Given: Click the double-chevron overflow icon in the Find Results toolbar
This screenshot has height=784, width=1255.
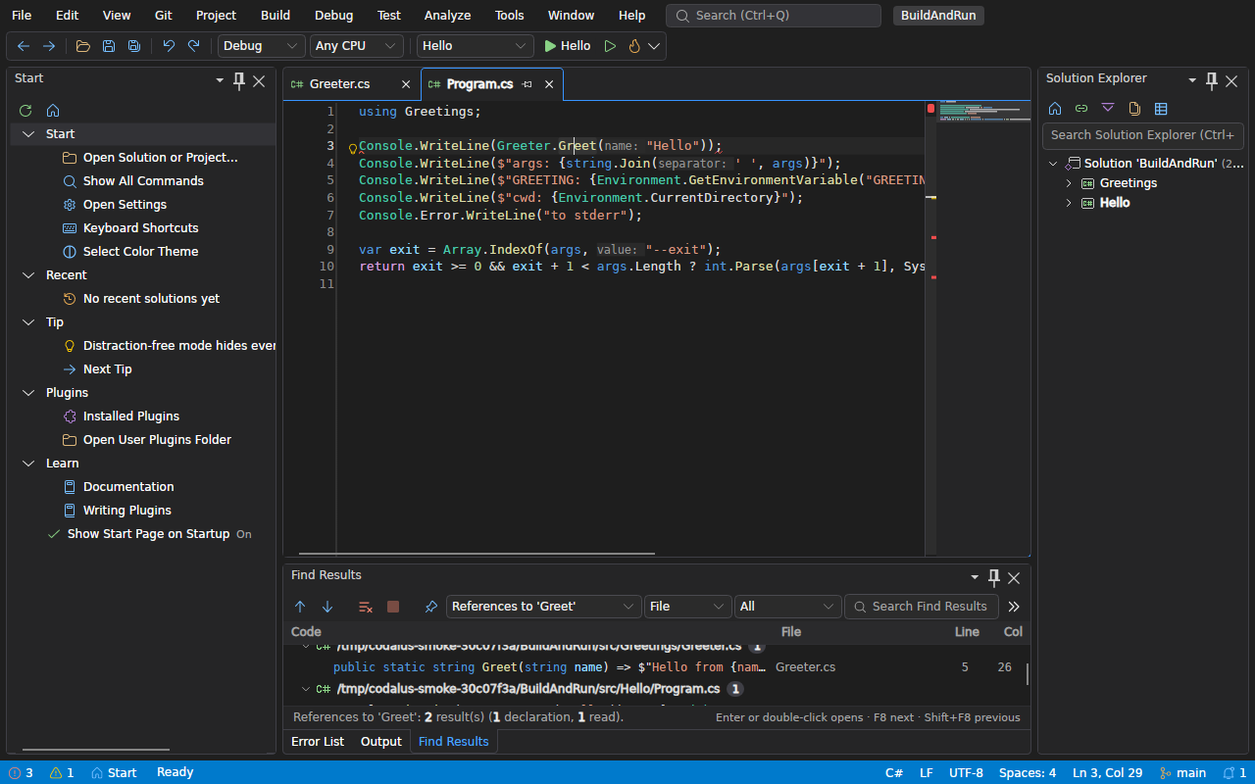Looking at the screenshot, I should [1014, 607].
